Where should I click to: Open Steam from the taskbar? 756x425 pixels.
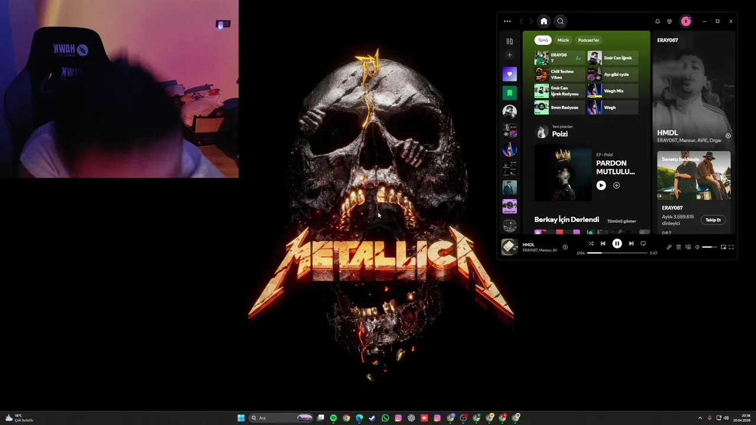[372, 418]
